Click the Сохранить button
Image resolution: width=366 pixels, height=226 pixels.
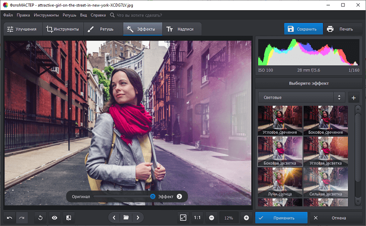coord(303,29)
